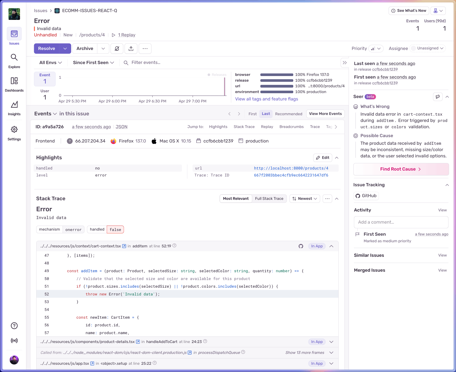Screen dimensions: 456x372
Task: Open the Priority dropdown
Action: [376, 49]
